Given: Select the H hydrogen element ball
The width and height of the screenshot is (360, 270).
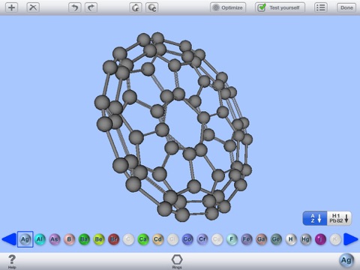Looking at the screenshot, I should click(291, 239).
